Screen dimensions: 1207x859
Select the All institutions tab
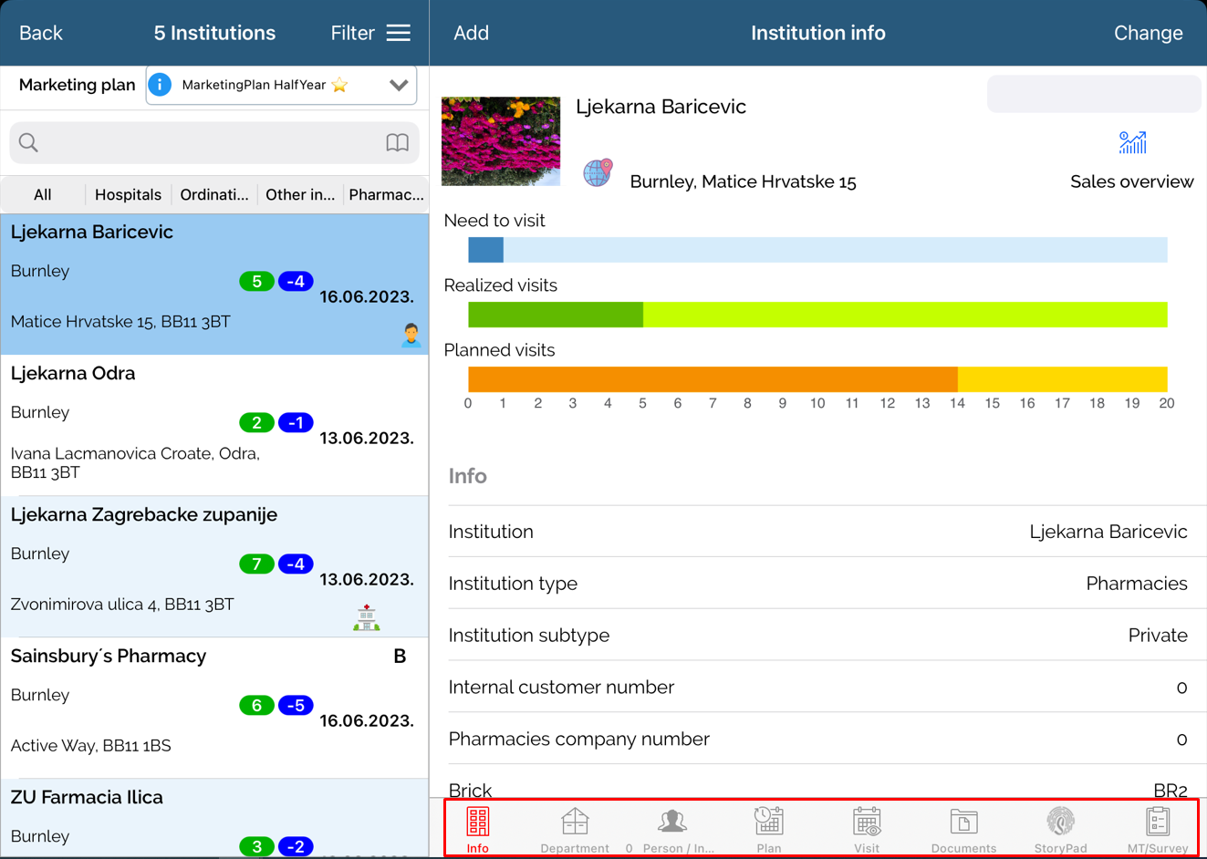point(43,194)
